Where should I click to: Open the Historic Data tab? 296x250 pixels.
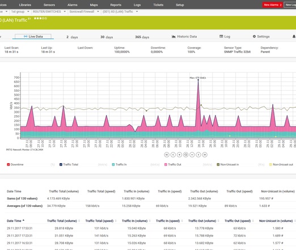point(184,36)
